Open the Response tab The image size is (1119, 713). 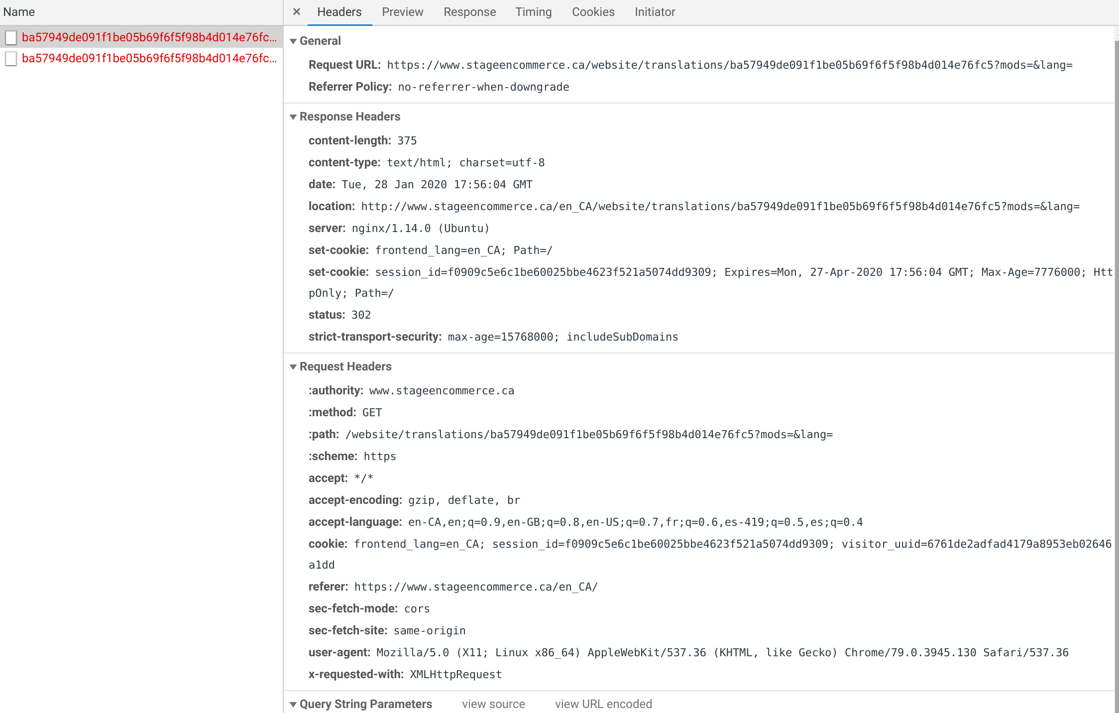tap(469, 12)
